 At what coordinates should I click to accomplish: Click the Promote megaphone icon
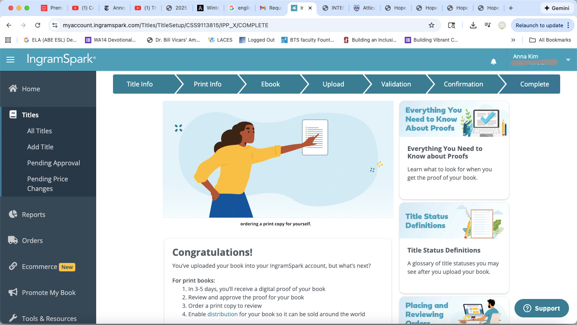13,293
